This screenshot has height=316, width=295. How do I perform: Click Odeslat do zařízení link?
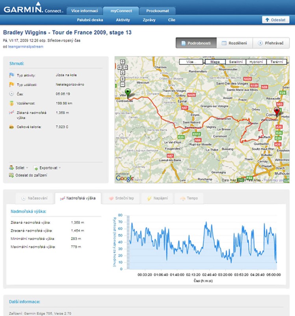click(x=31, y=175)
